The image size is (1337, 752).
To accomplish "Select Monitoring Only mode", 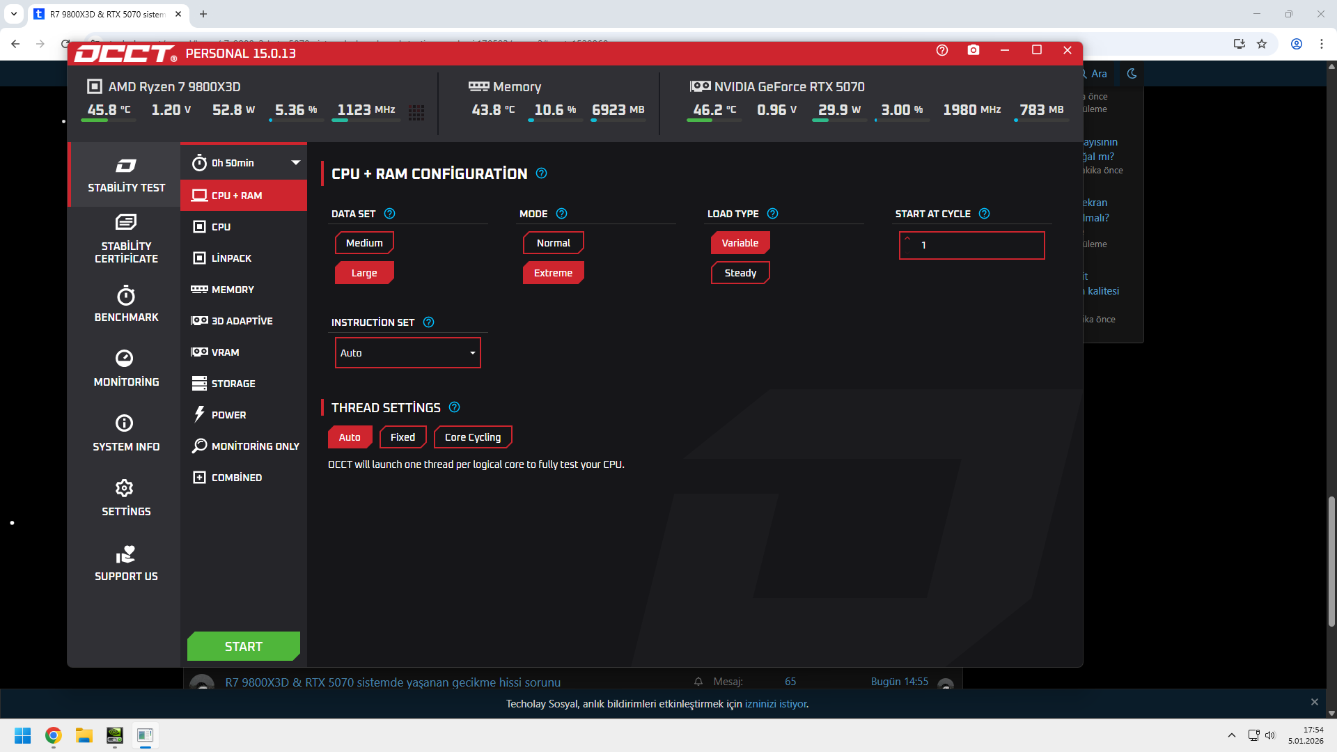I will pos(244,446).
